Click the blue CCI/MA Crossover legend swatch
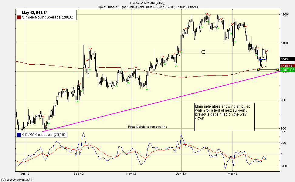The height and width of the screenshot is (182, 295). (19, 134)
